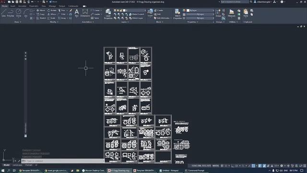This screenshot has height=173, width=307.
Task: Click the Undo arrow in quick access toolbar
Action: (32, 2)
